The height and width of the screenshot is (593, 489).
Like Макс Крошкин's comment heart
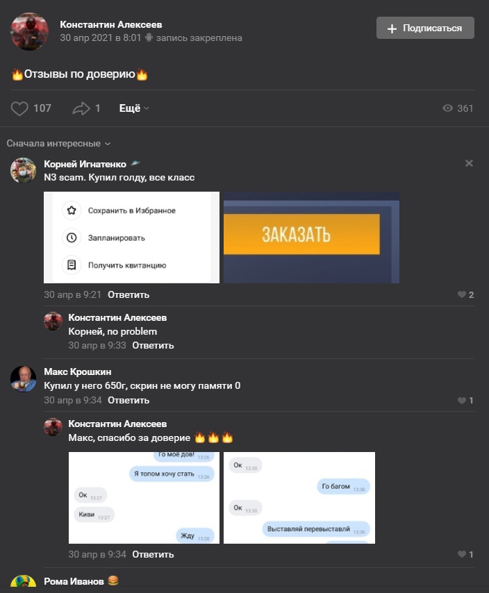462,400
